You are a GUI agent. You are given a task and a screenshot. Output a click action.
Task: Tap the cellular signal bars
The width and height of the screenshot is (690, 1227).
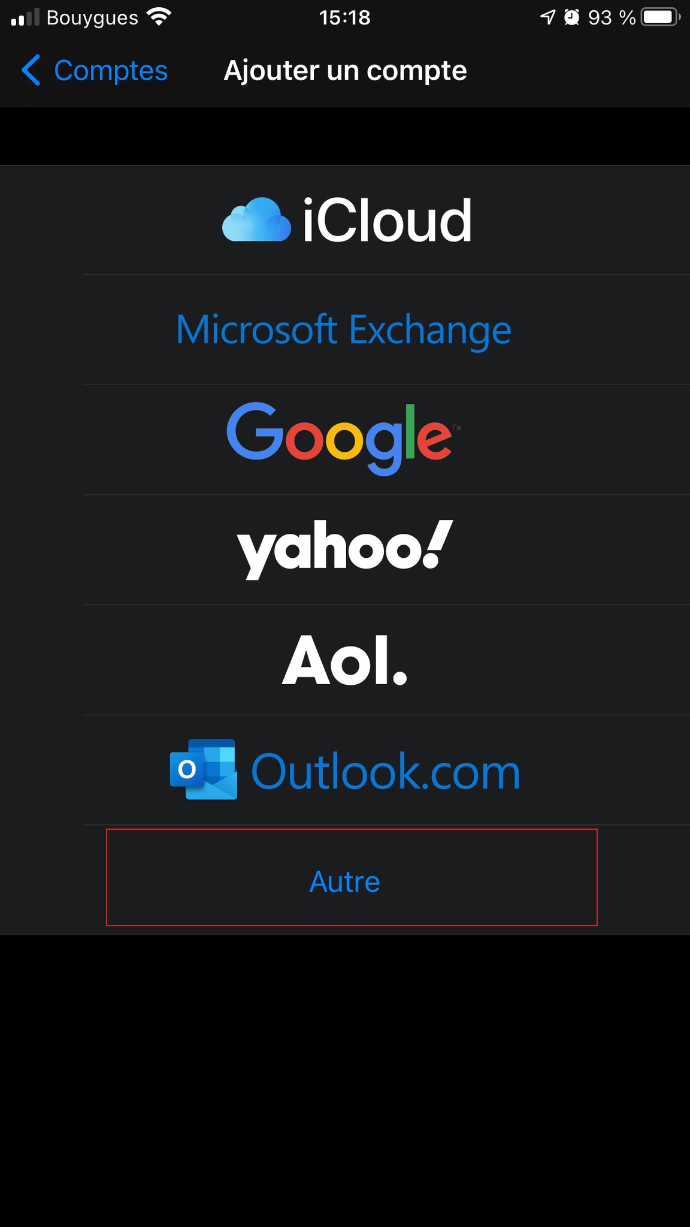[25, 17]
